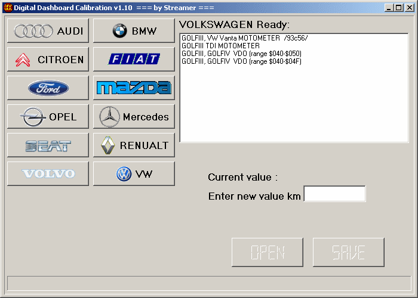
Task: Select the RENUALT brand button
Action: (x=134, y=145)
